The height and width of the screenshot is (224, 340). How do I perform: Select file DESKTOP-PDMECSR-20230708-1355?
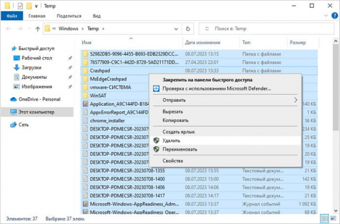point(127,171)
